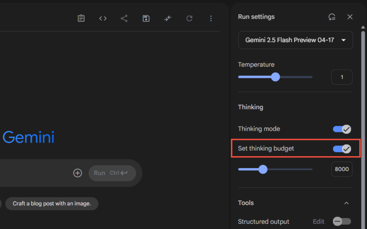Reset run settings to defaults icon
Viewport: 367px width, 229px height.
[x=332, y=17]
